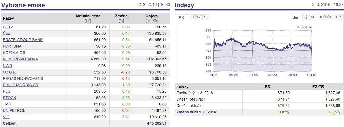Click the FORTUNA emission link
This screenshot has height=127, width=344.
[x=12, y=46]
